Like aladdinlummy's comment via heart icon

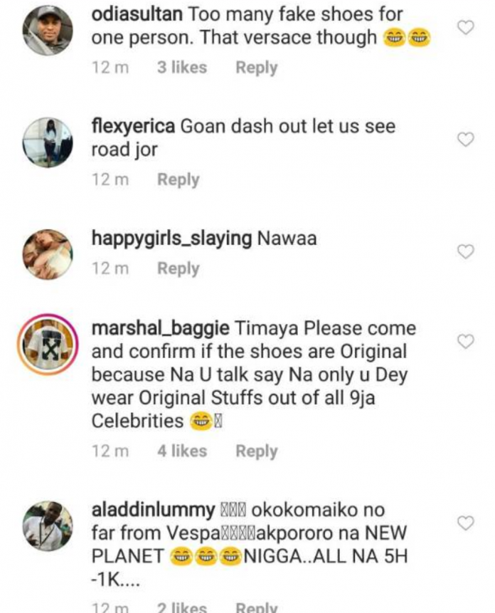tap(465, 523)
